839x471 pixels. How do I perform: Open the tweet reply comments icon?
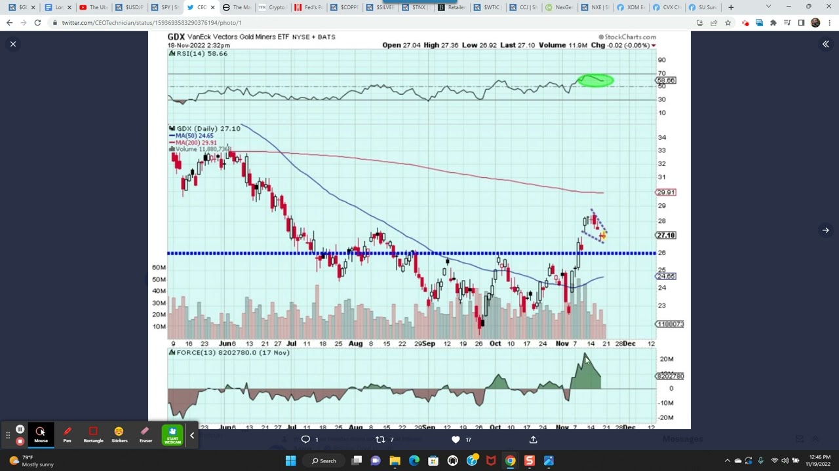[x=305, y=440]
